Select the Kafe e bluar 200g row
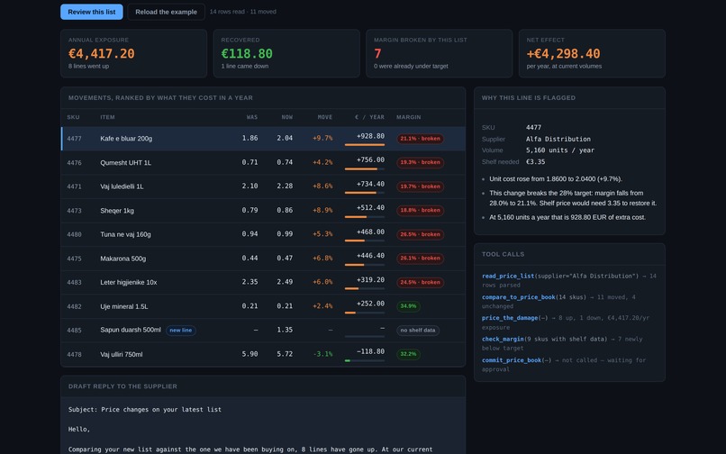726x454 pixels. [x=263, y=139]
